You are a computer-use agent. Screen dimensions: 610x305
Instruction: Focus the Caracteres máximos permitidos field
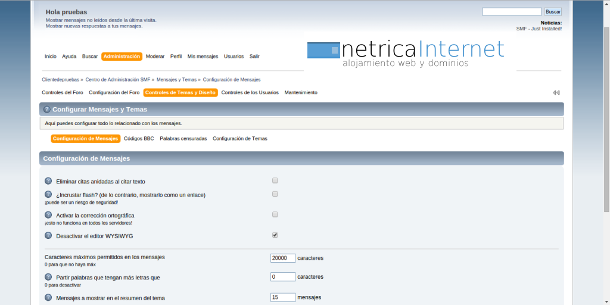point(282,258)
